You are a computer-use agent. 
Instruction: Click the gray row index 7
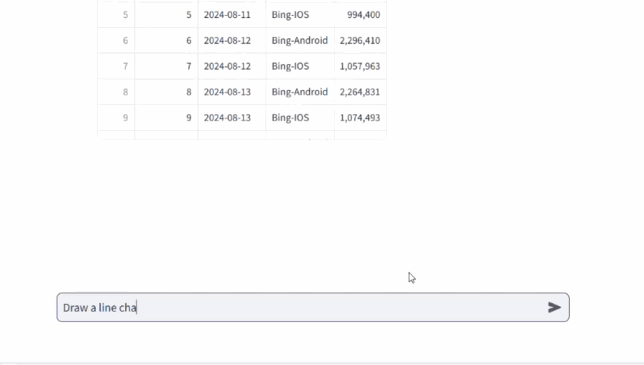point(116,66)
